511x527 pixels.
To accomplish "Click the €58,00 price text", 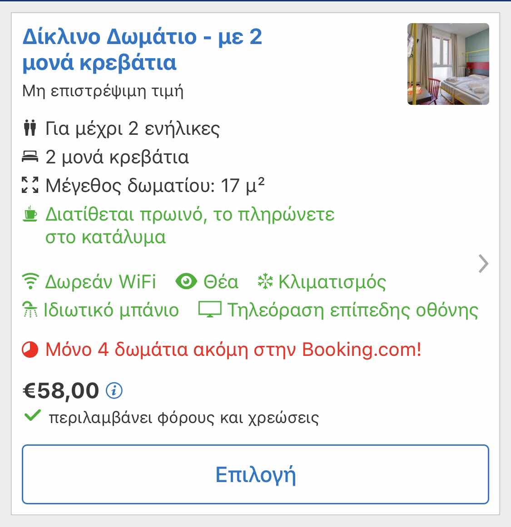I will tap(61, 390).
